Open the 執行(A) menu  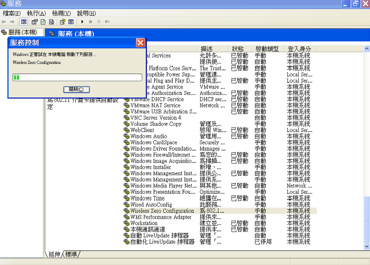tap(36, 14)
